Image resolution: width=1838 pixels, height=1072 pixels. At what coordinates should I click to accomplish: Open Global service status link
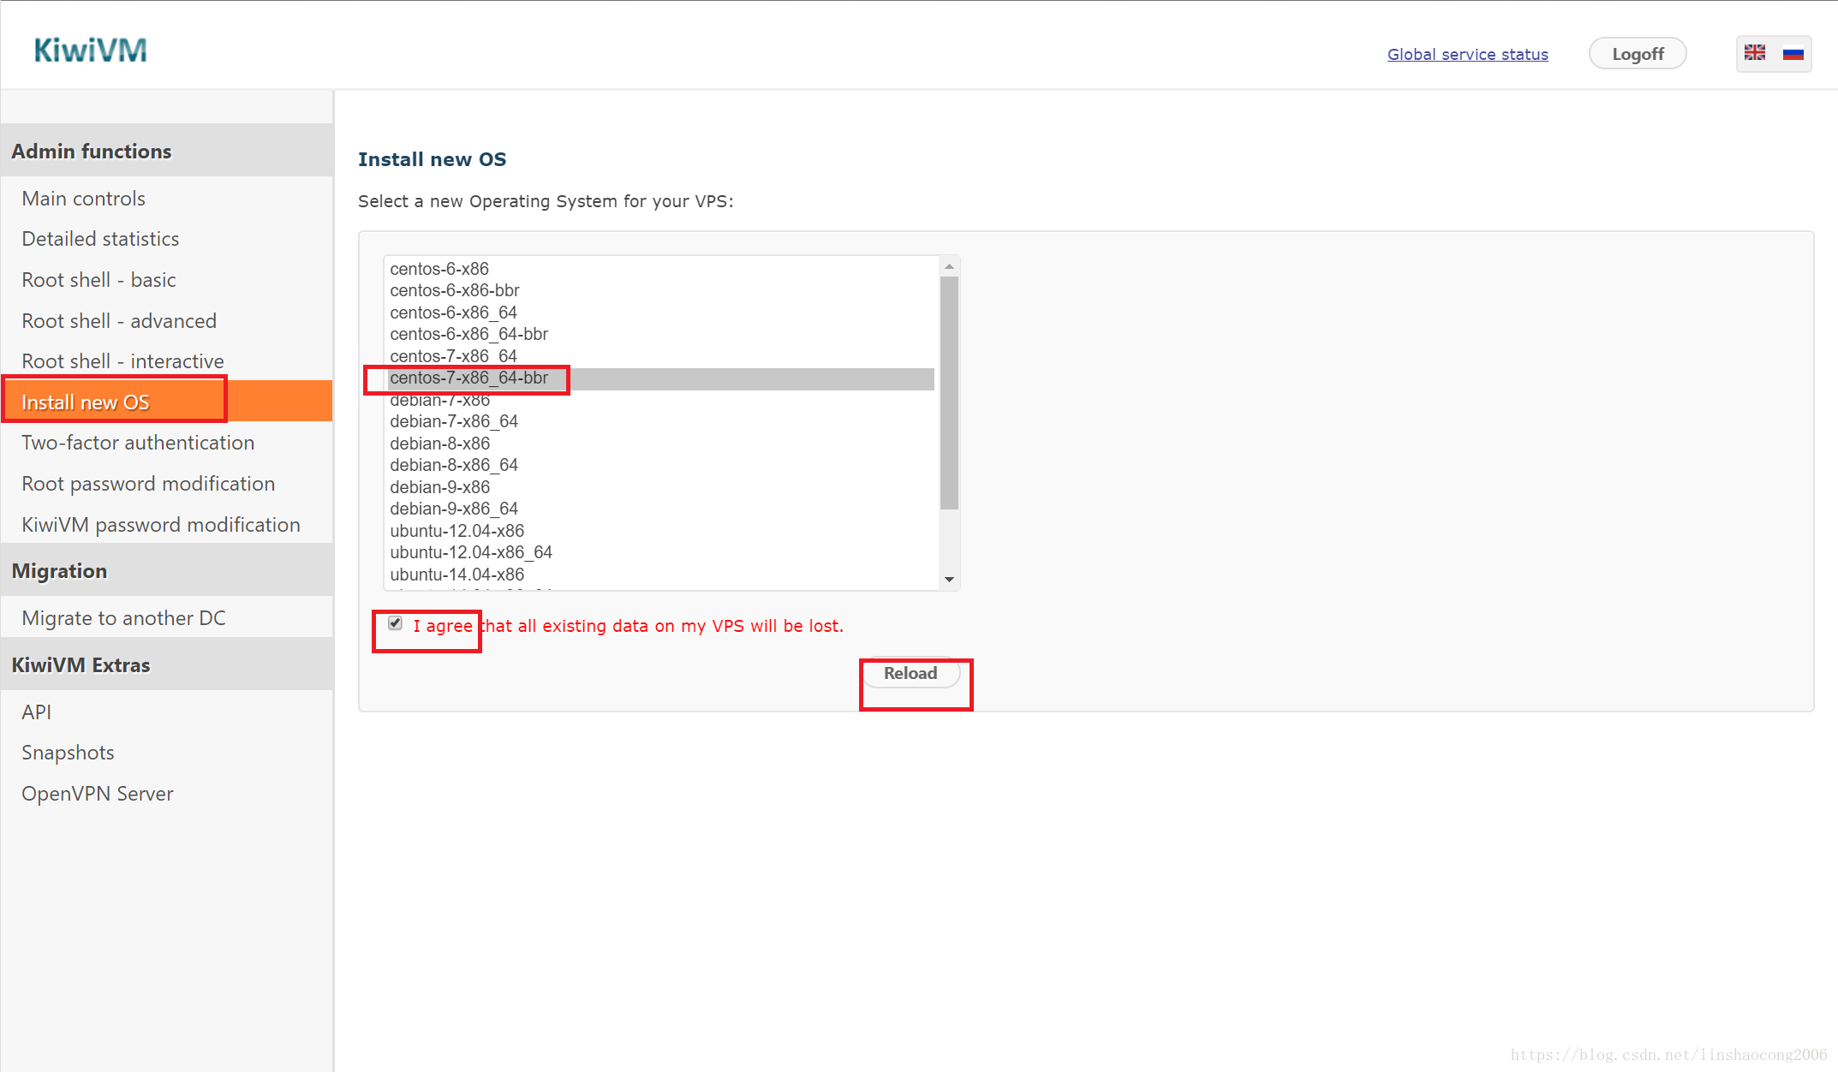[x=1467, y=54]
